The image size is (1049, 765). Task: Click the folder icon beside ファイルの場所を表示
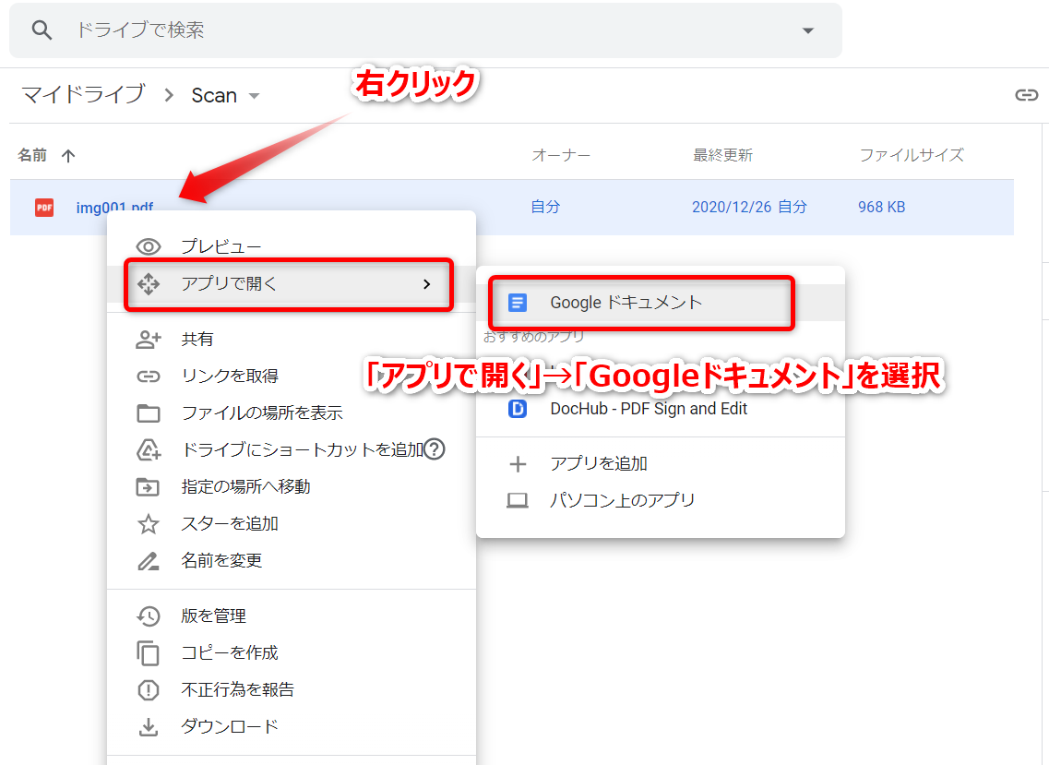point(149,413)
